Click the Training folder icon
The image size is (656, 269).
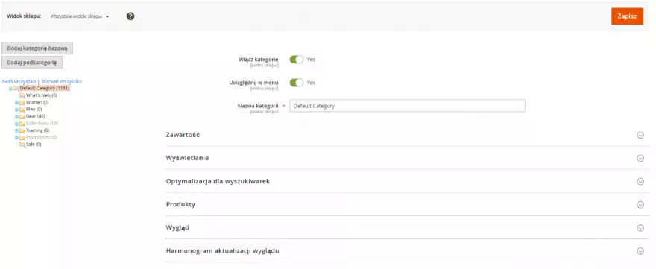pyautogui.click(x=22, y=130)
